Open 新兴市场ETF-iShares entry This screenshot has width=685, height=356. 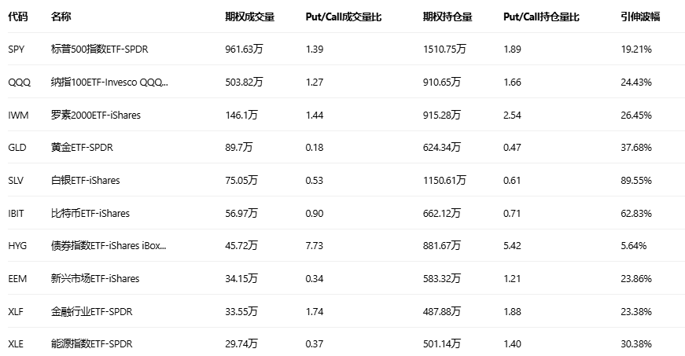point(94,278)
